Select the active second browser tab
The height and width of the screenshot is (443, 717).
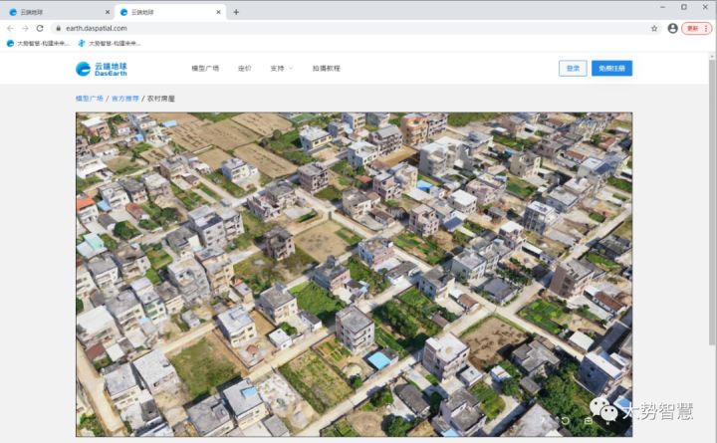point(169,12)
